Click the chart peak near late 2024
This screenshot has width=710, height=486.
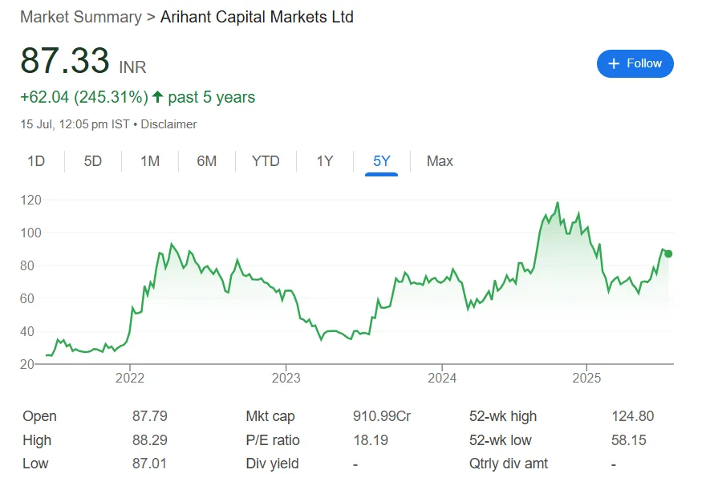tap(558, 203)
